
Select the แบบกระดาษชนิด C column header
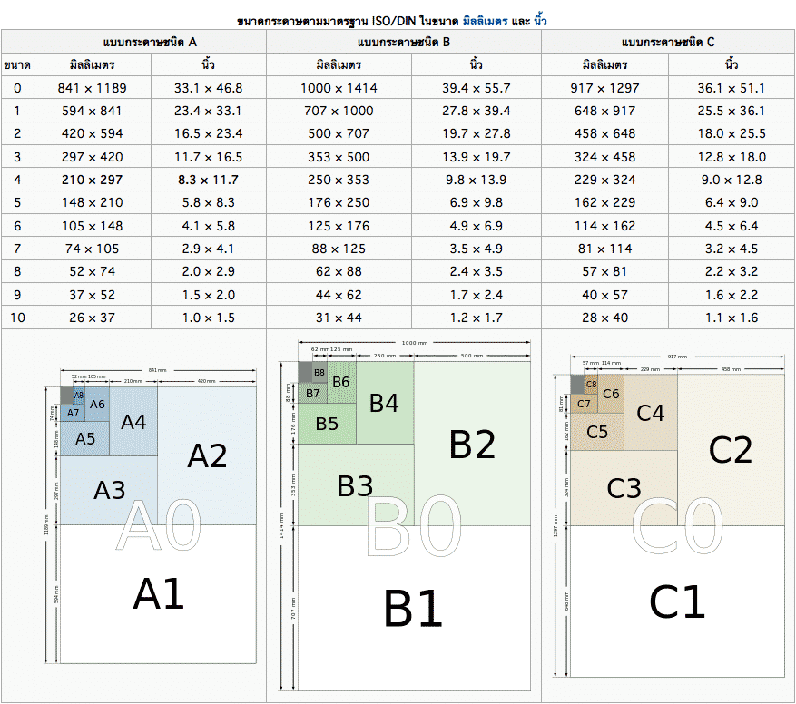tap(667, 42)
